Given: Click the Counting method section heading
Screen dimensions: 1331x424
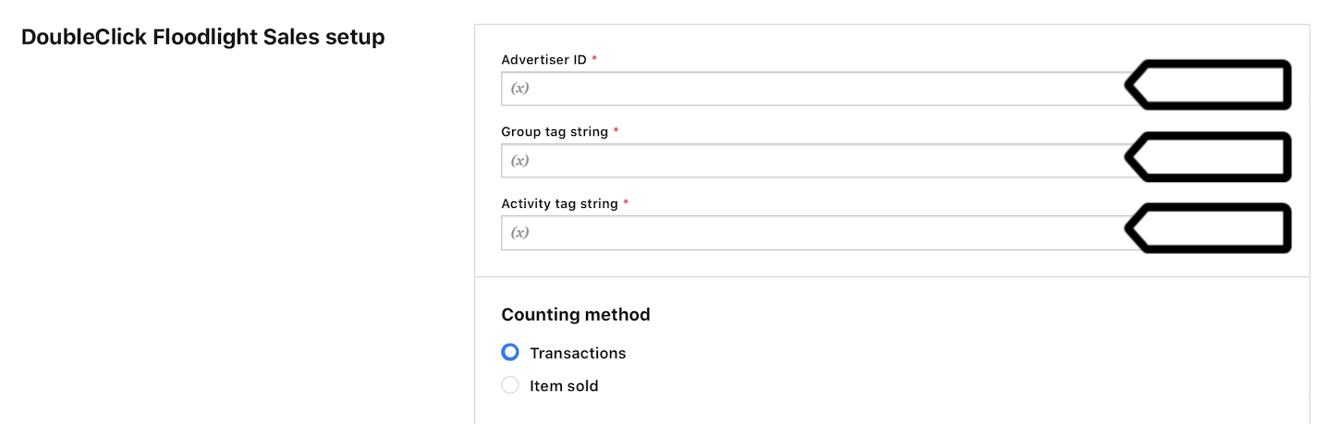Looking at the screenshot, I should point(576,314).
